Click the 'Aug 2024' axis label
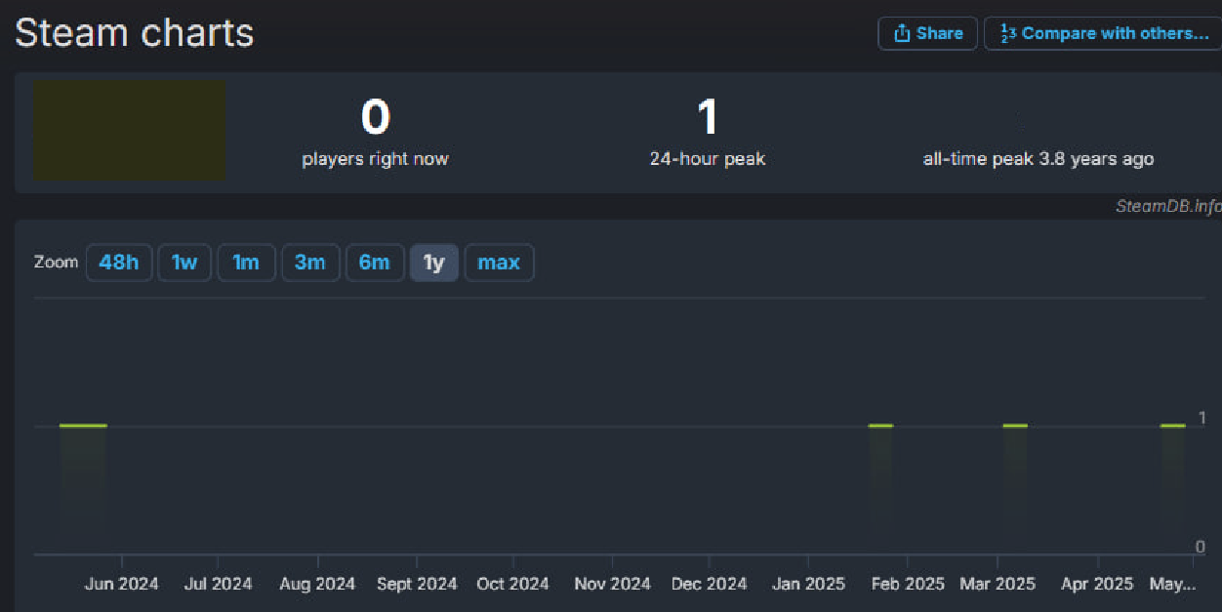The height and width of the screenshot is (612, 1222). pyautogui.click(x=317, y=584)
